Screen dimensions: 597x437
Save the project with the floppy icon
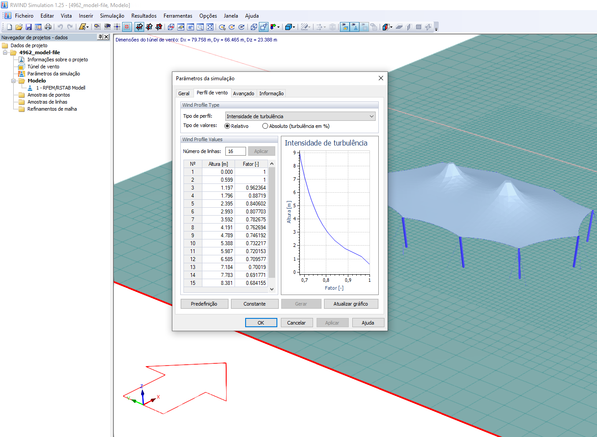pos(29,27)
